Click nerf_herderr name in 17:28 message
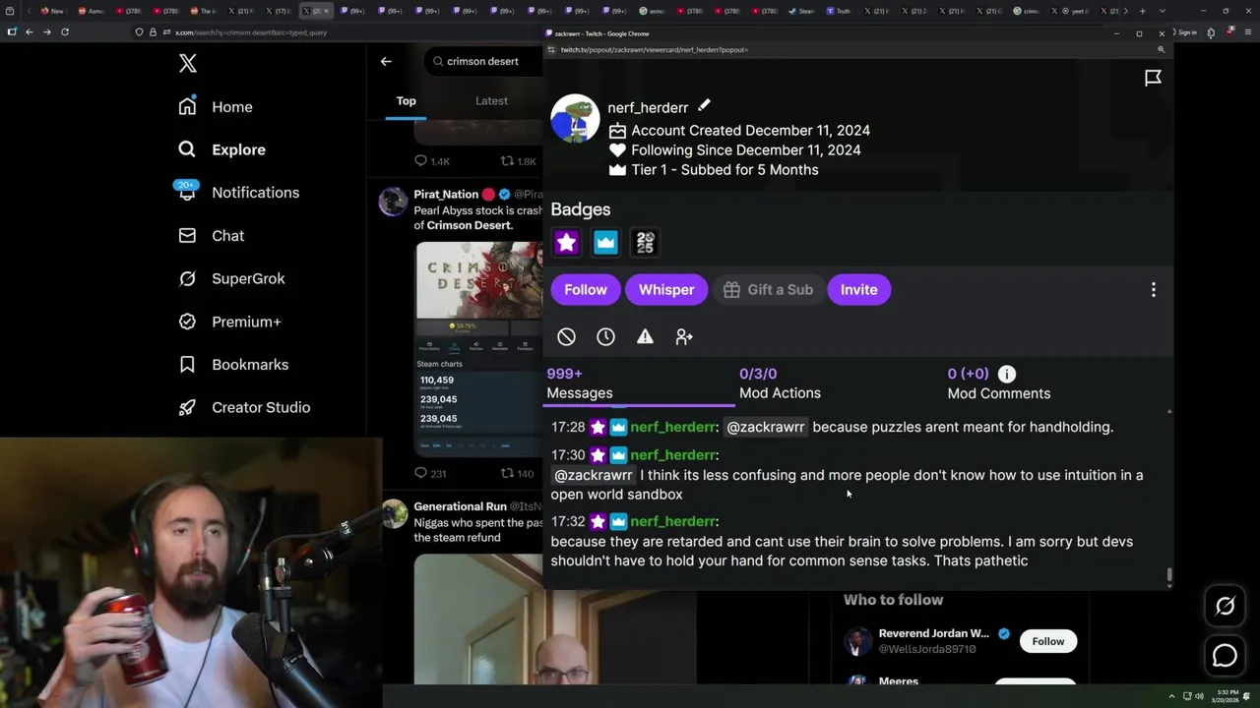The height and width of the screenshot is (708, 1260). tap(672, 427)
